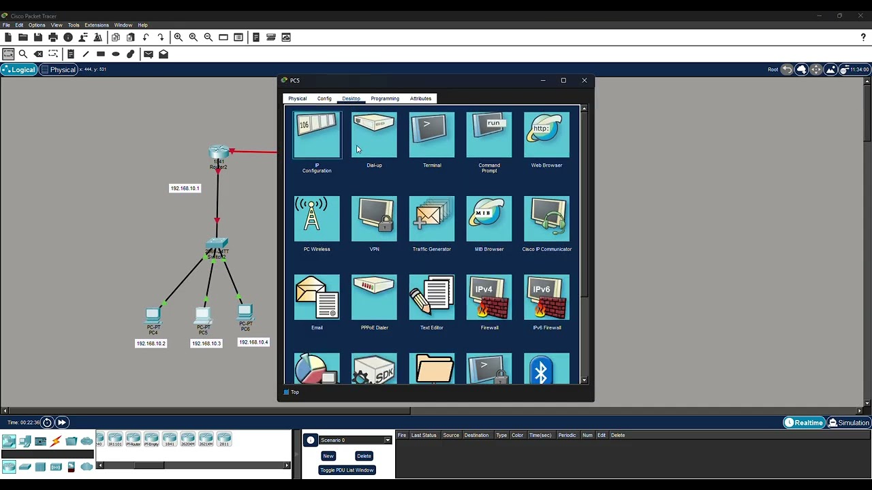The image size is (872, 490).
Task: Open the Attributes tab in PC5
Action: 420,99
